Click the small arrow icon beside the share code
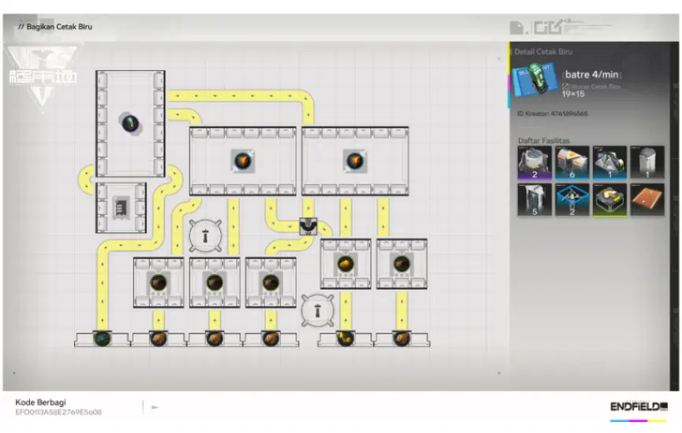The height and width of the screenshot is (433, 682). point(155,407)
